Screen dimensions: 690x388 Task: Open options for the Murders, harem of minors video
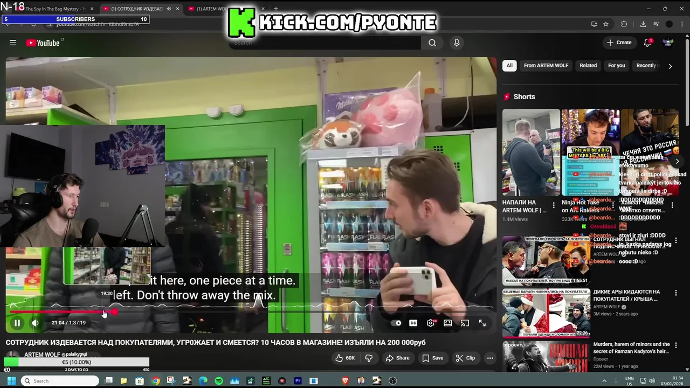675,345
